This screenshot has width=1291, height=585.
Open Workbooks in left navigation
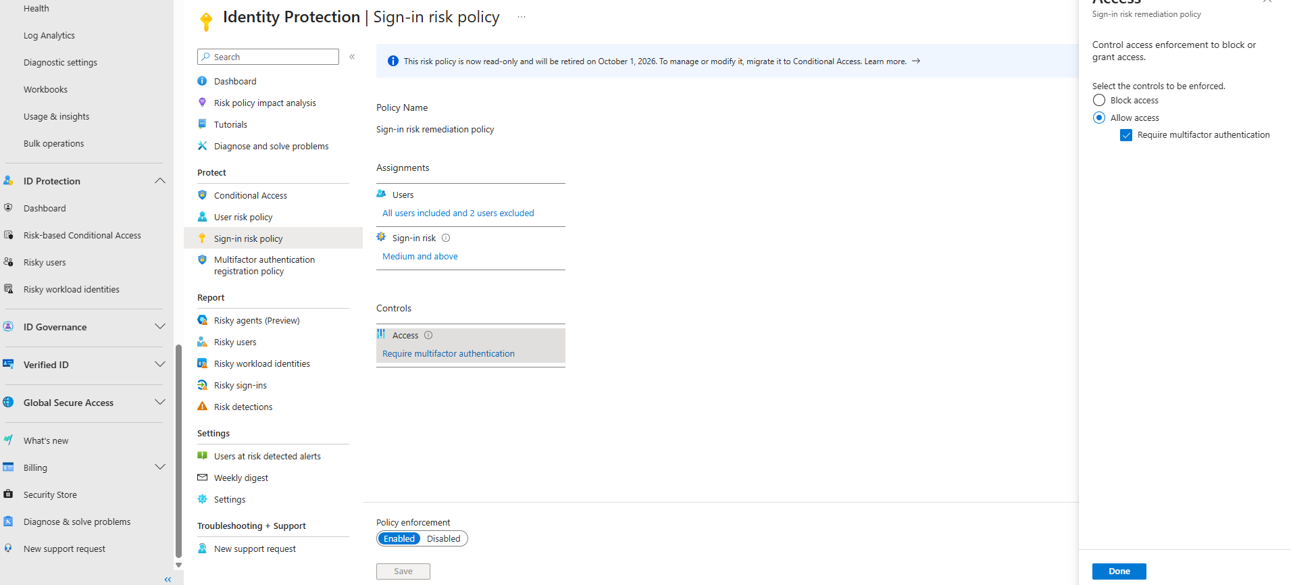coord(45,89)
